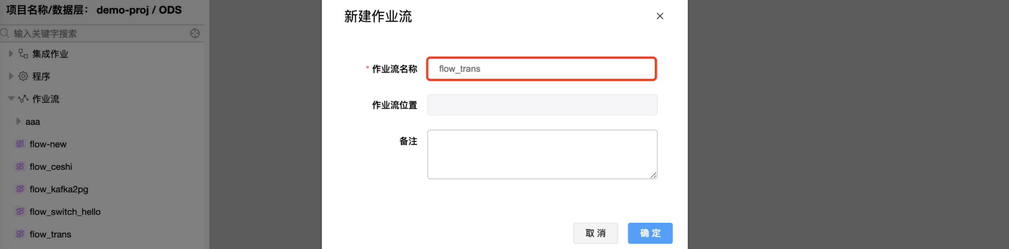Click the 程序 gear icon
This screenshot has height=249, width=1009.
coord(23,76)
